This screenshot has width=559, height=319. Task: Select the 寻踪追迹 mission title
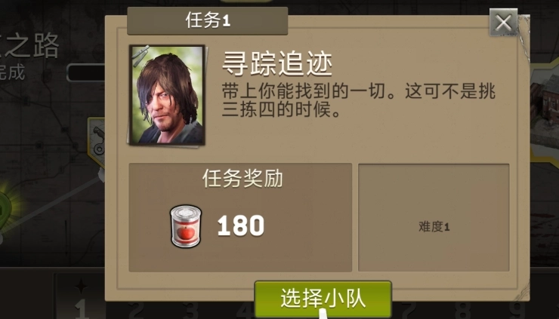(x=277, y=64)
